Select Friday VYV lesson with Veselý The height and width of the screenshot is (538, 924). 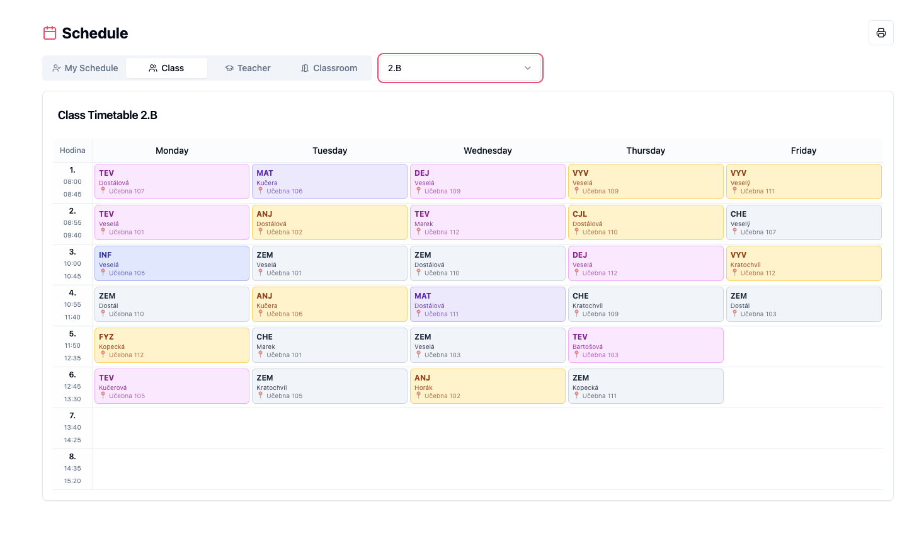point(804,181)
